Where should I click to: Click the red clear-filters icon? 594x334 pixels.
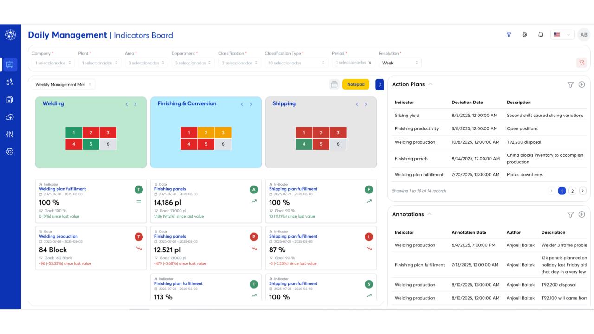[x=581, y=63]
